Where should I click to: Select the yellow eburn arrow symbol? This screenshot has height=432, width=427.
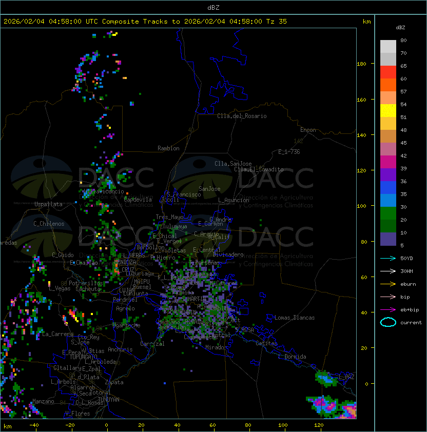click(388, 284)
